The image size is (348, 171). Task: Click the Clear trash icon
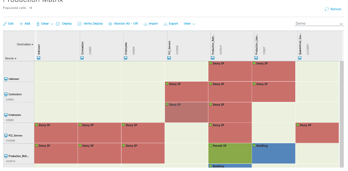[x=38, y=24]
